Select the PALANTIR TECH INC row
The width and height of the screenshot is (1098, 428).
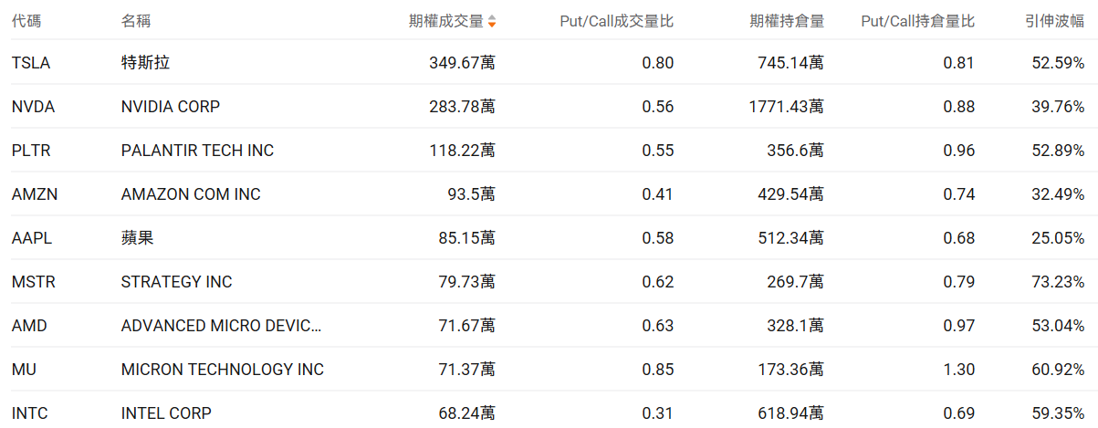click(197, 151)
